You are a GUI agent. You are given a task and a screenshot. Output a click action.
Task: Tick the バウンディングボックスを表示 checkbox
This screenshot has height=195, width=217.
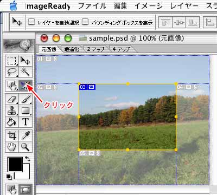pyautogui.click(x=85, y=22)
